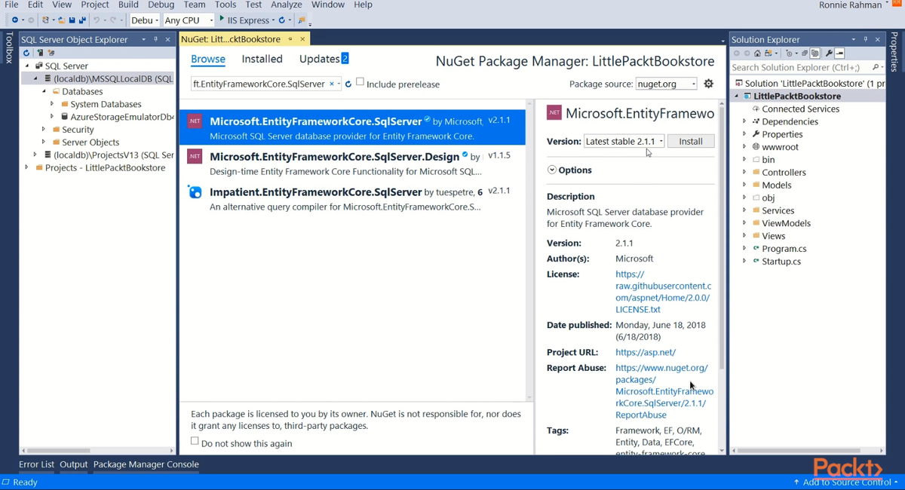Open the https://asp.net/ project URL

tap(646, 352)
